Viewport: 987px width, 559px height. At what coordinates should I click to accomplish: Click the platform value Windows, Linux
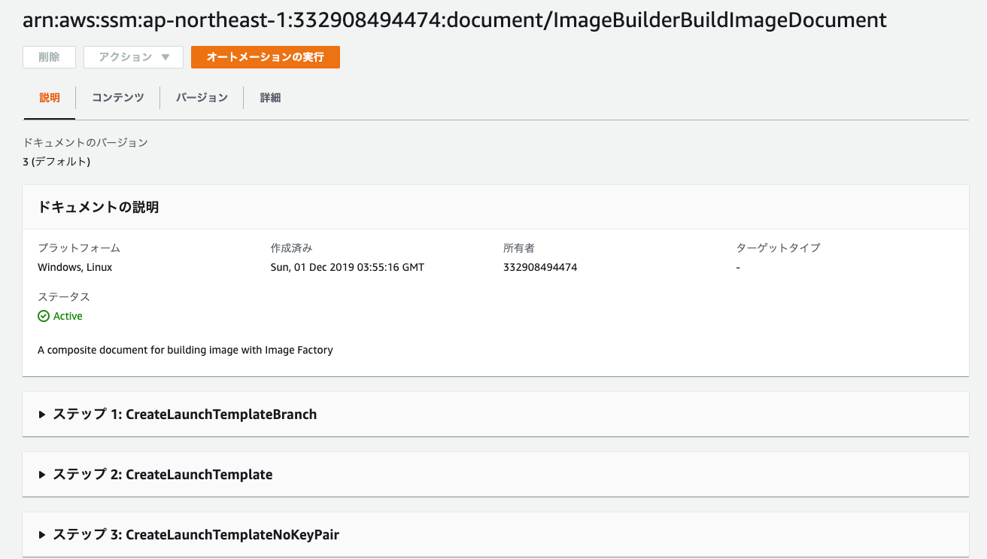tap(75, 267)
